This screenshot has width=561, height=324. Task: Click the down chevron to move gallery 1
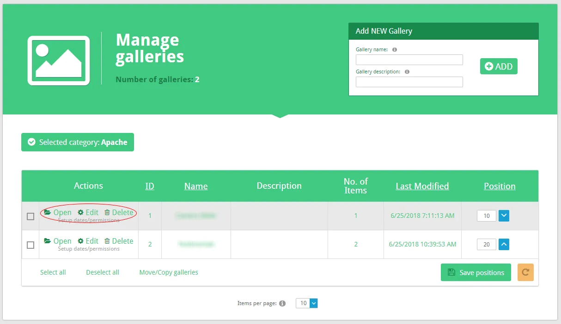[x=504, y=216]
